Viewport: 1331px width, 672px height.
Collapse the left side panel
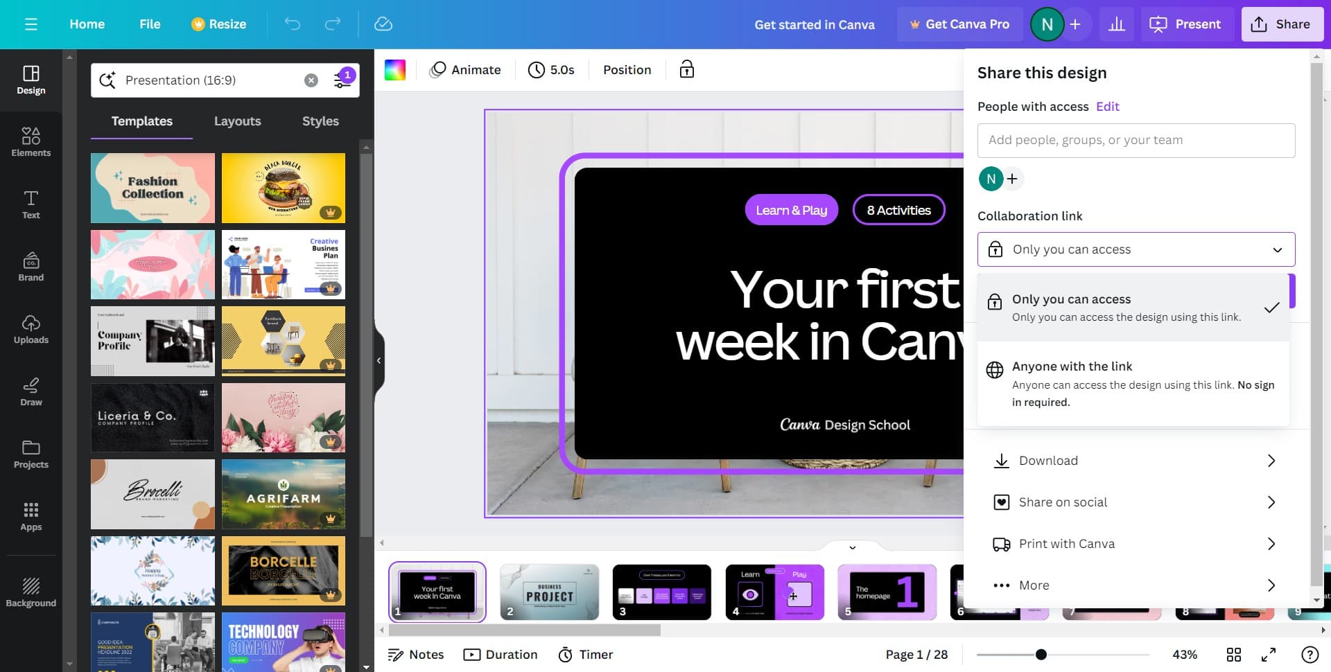tap(379, 360)
